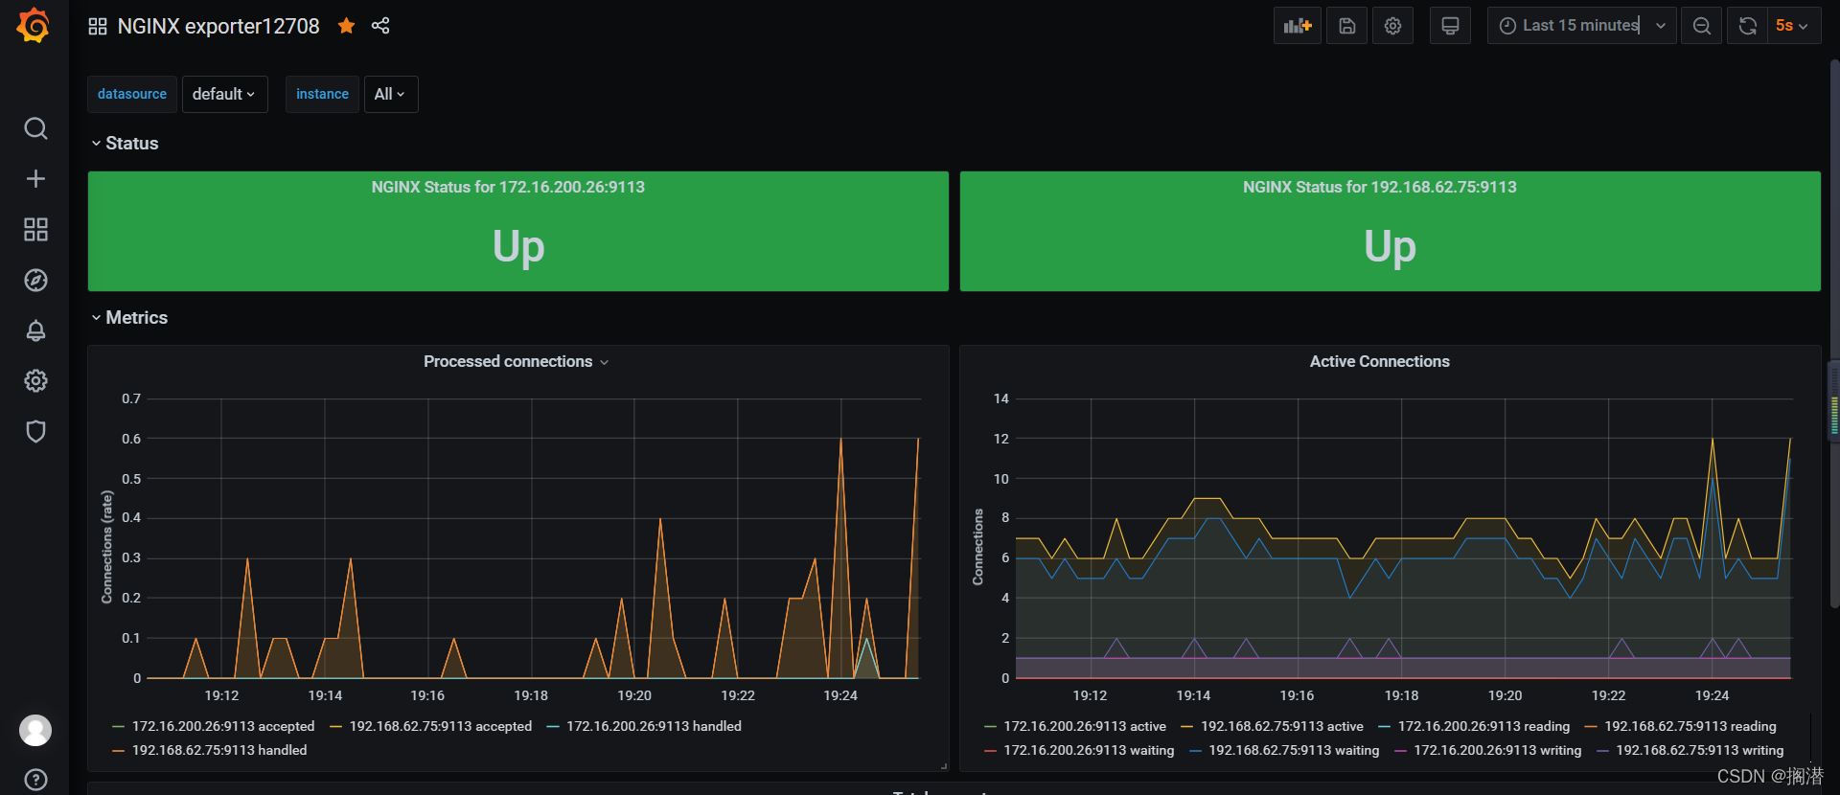The height and width of the screenshot is (795, 1840).
Task: Open the user profile avatar
Action: 35,730
